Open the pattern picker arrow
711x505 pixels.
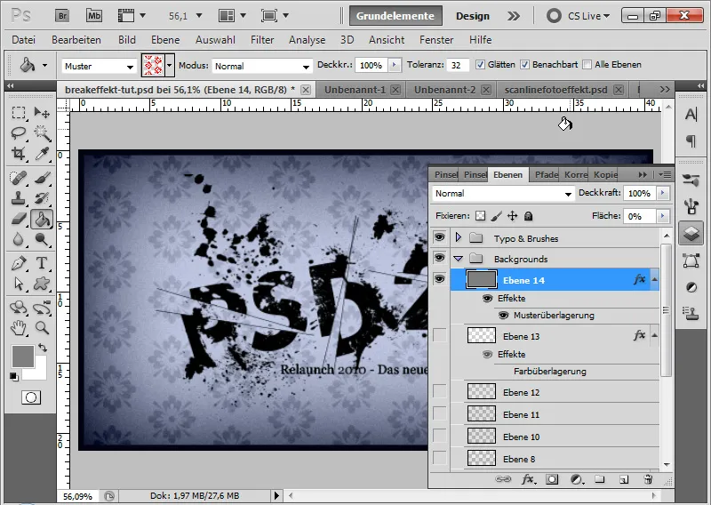point(170,65)
